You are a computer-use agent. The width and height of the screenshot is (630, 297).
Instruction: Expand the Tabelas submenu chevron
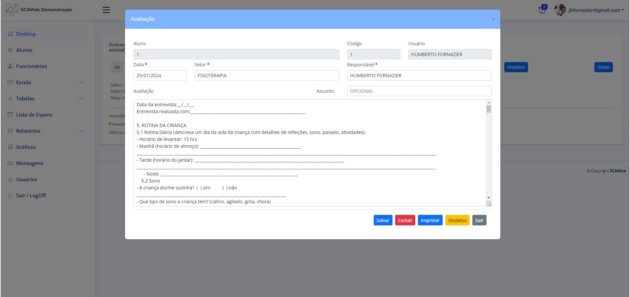(x=81, y=99)
